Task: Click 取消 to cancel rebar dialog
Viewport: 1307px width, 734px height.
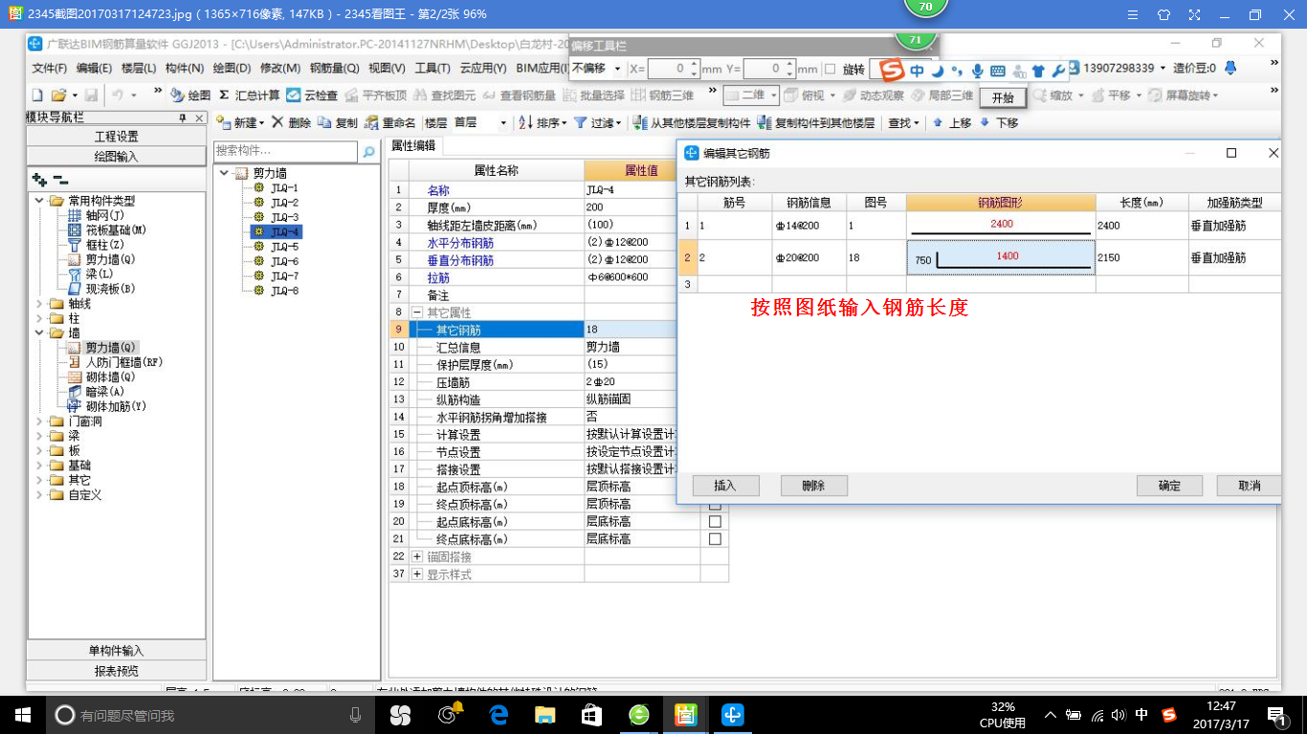Action: (x=1249, y=486)
